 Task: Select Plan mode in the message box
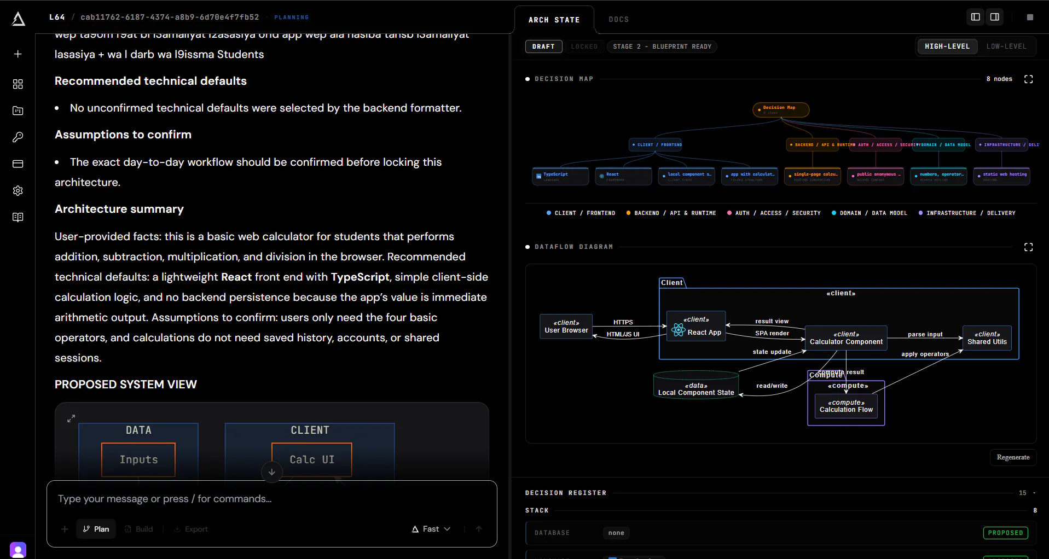coord(96,529)
